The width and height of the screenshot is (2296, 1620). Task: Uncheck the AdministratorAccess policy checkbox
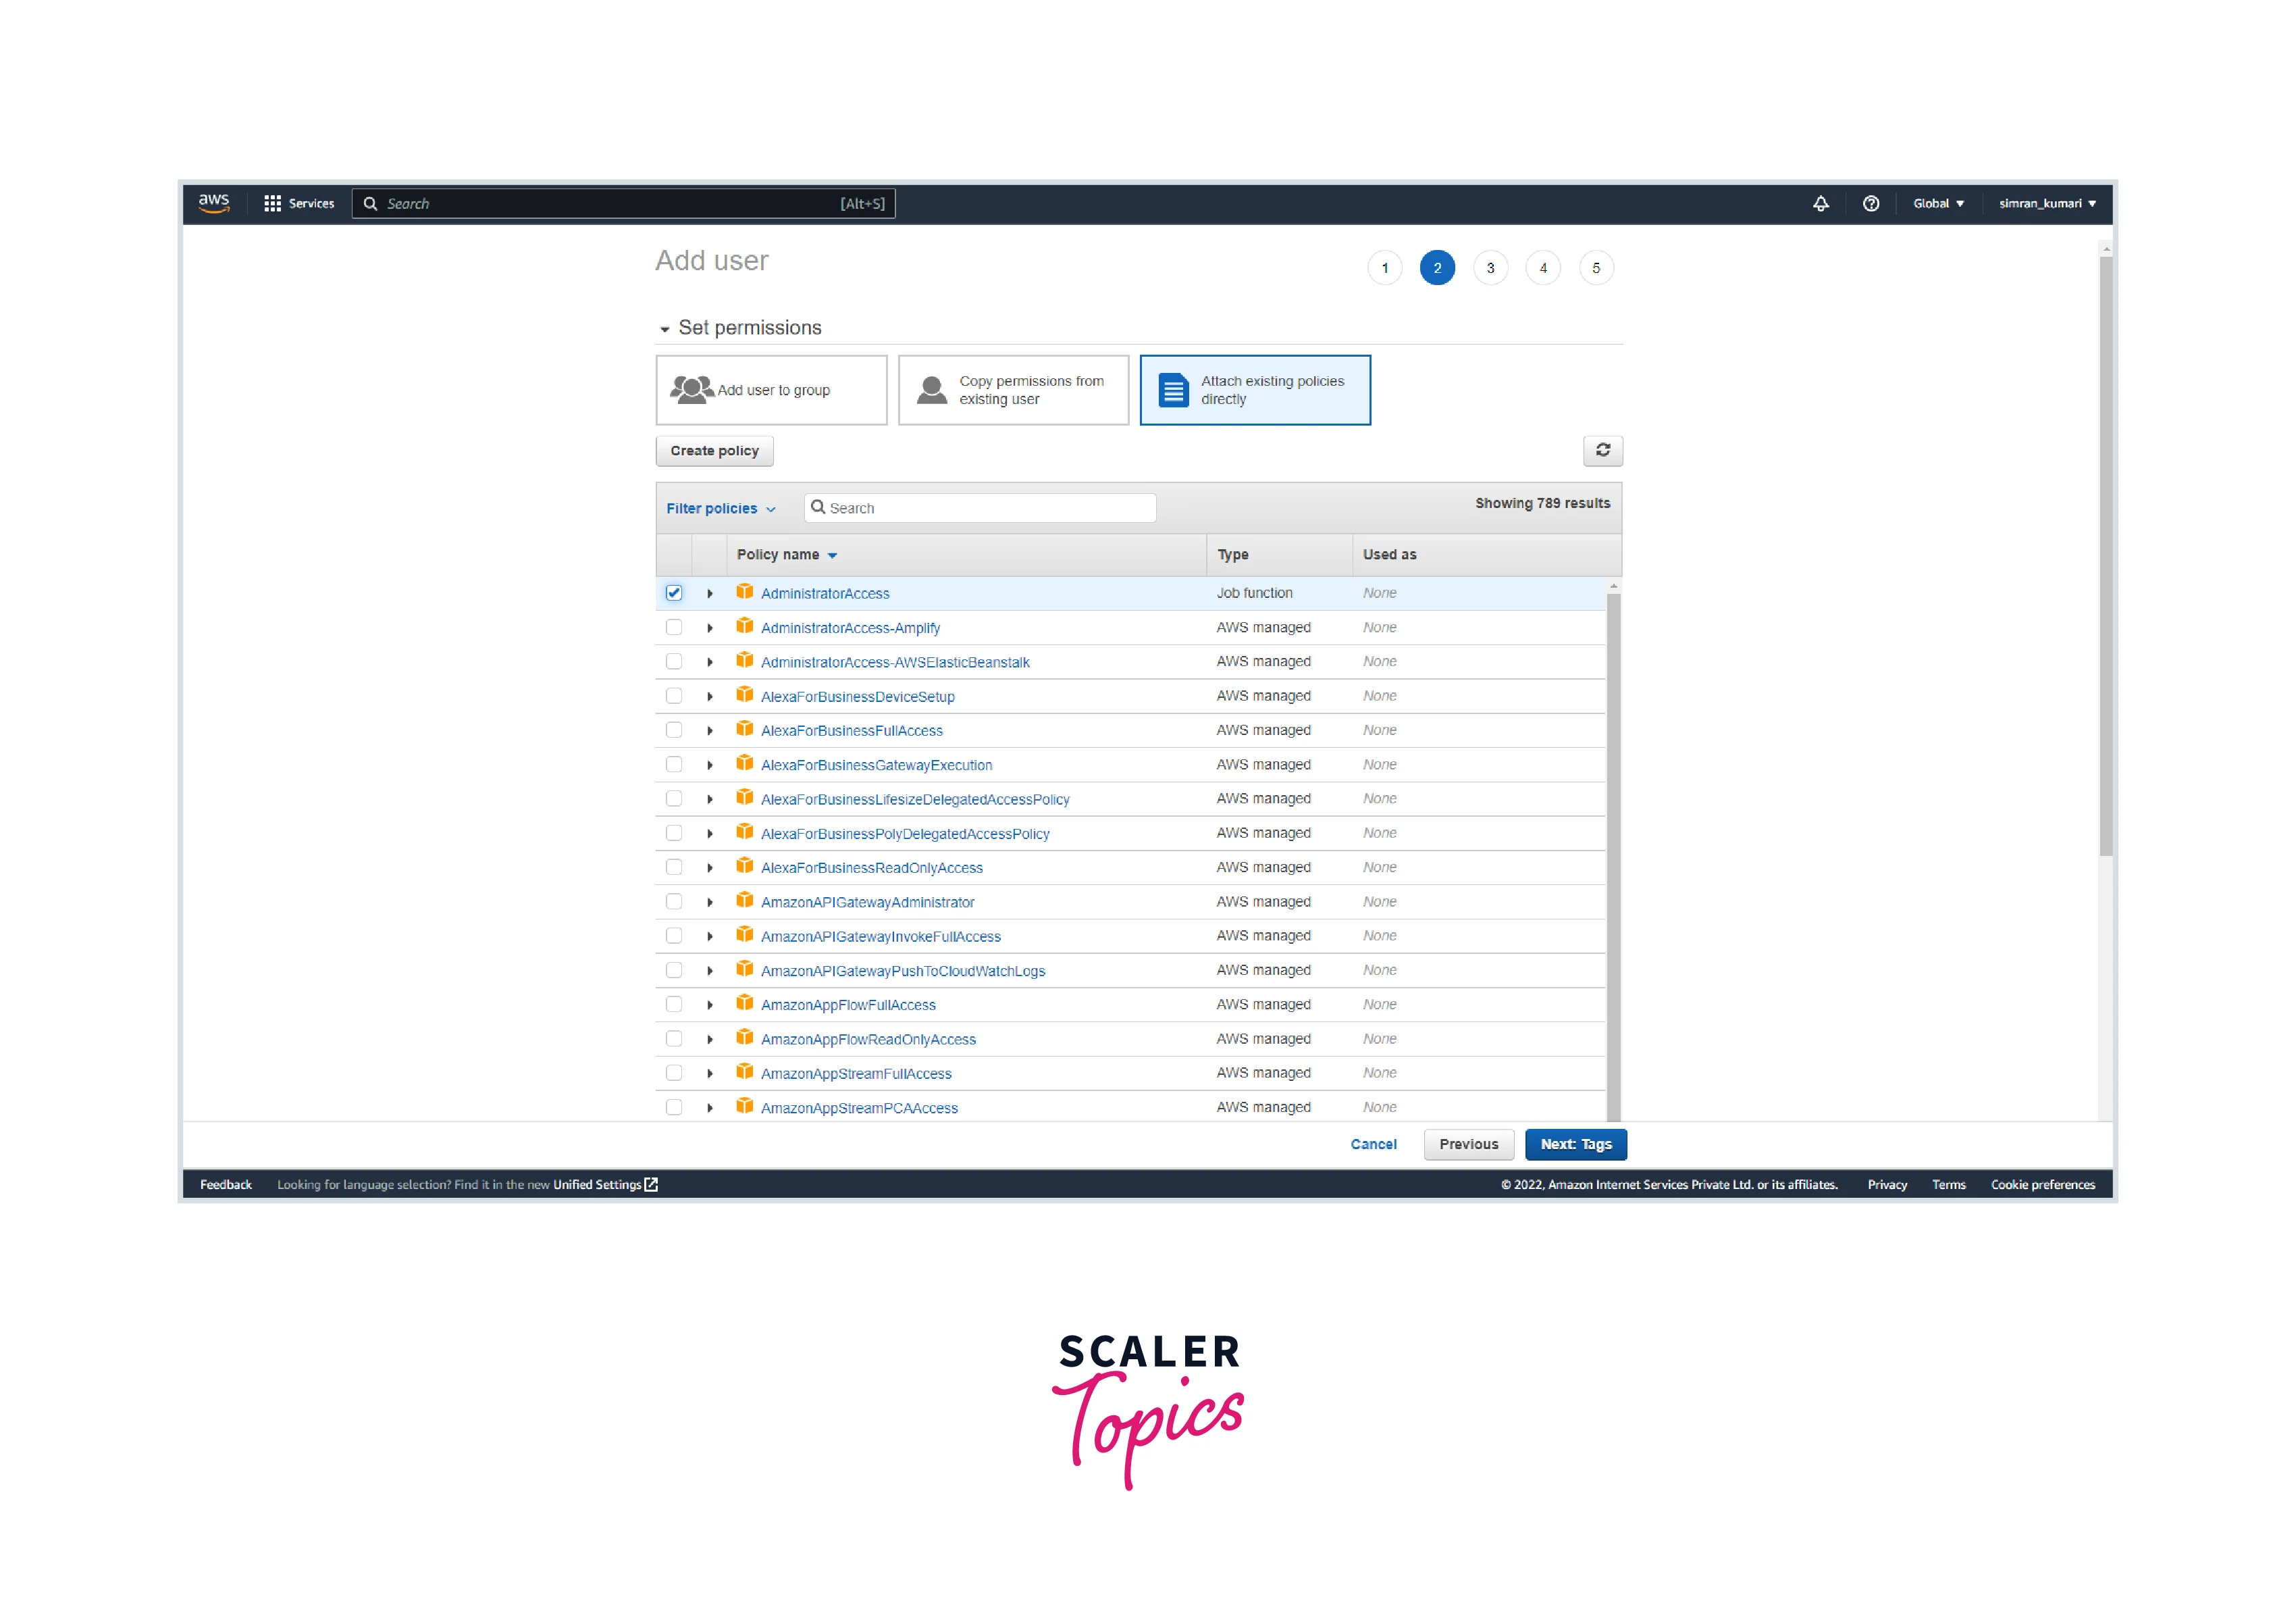pyautogui.click(x=674, y=592)
